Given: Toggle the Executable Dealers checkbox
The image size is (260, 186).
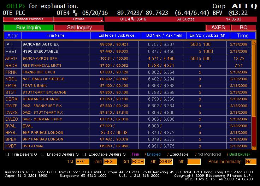Looking at the screenshot, I should click(84, 154).
